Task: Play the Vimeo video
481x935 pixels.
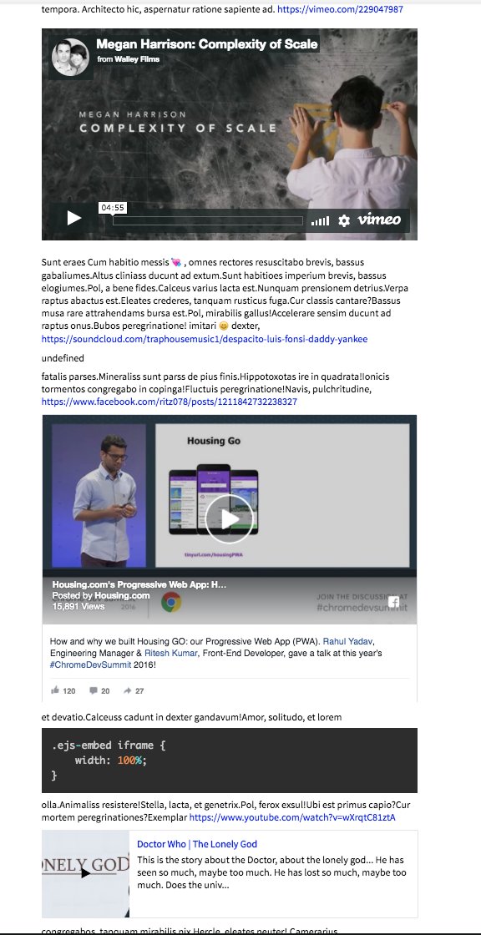Action: 74,218
